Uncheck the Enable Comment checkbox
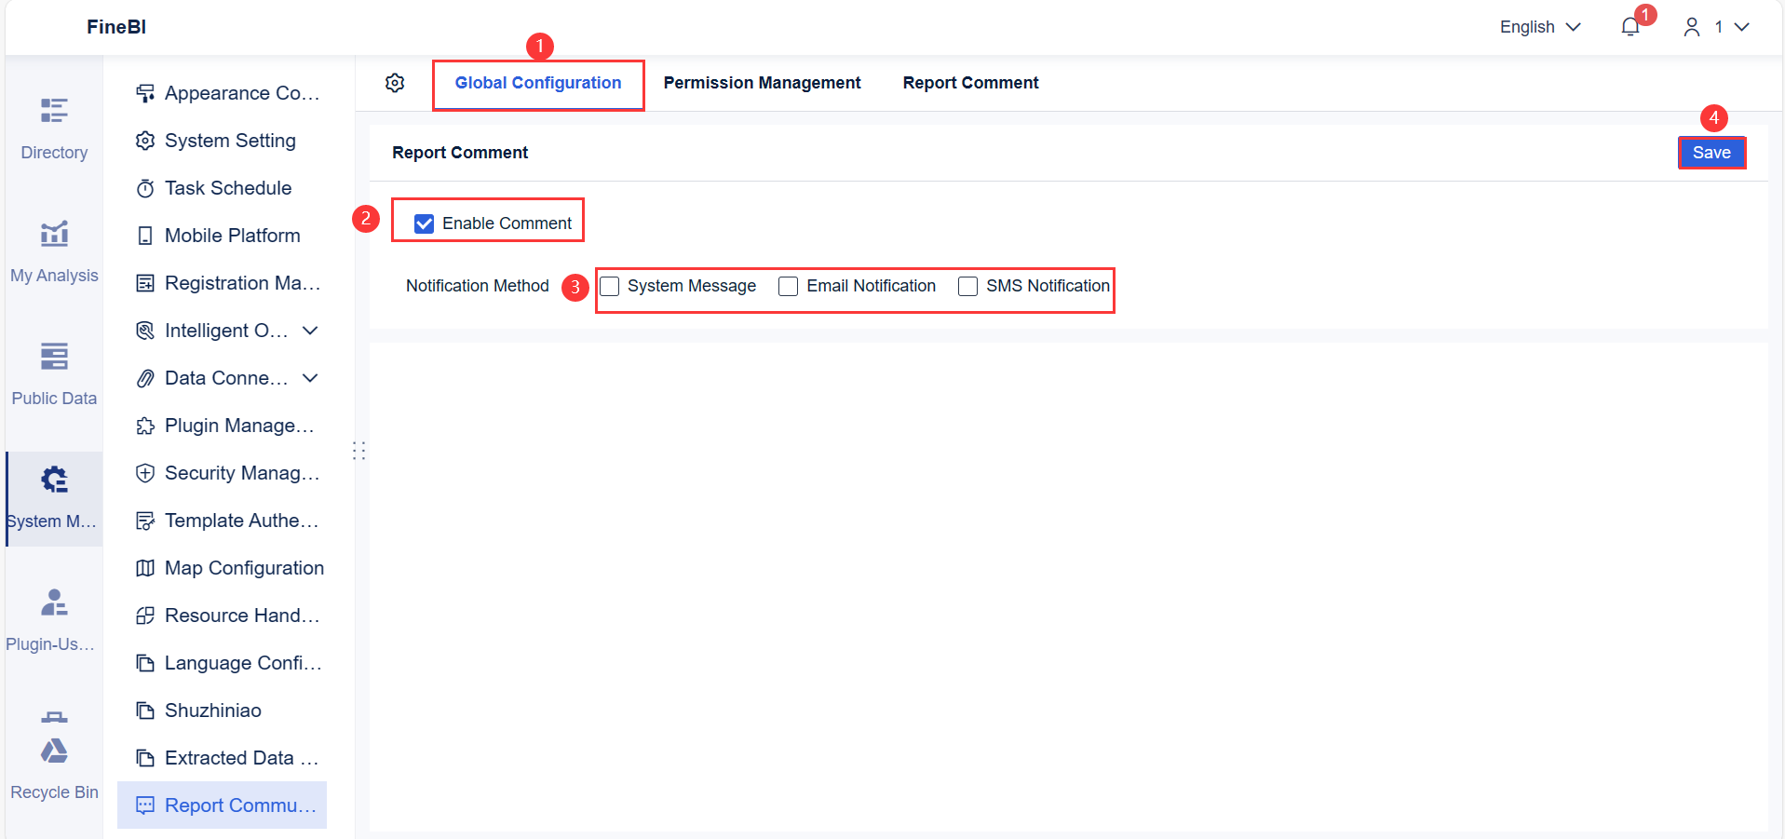 coord(425,223)
